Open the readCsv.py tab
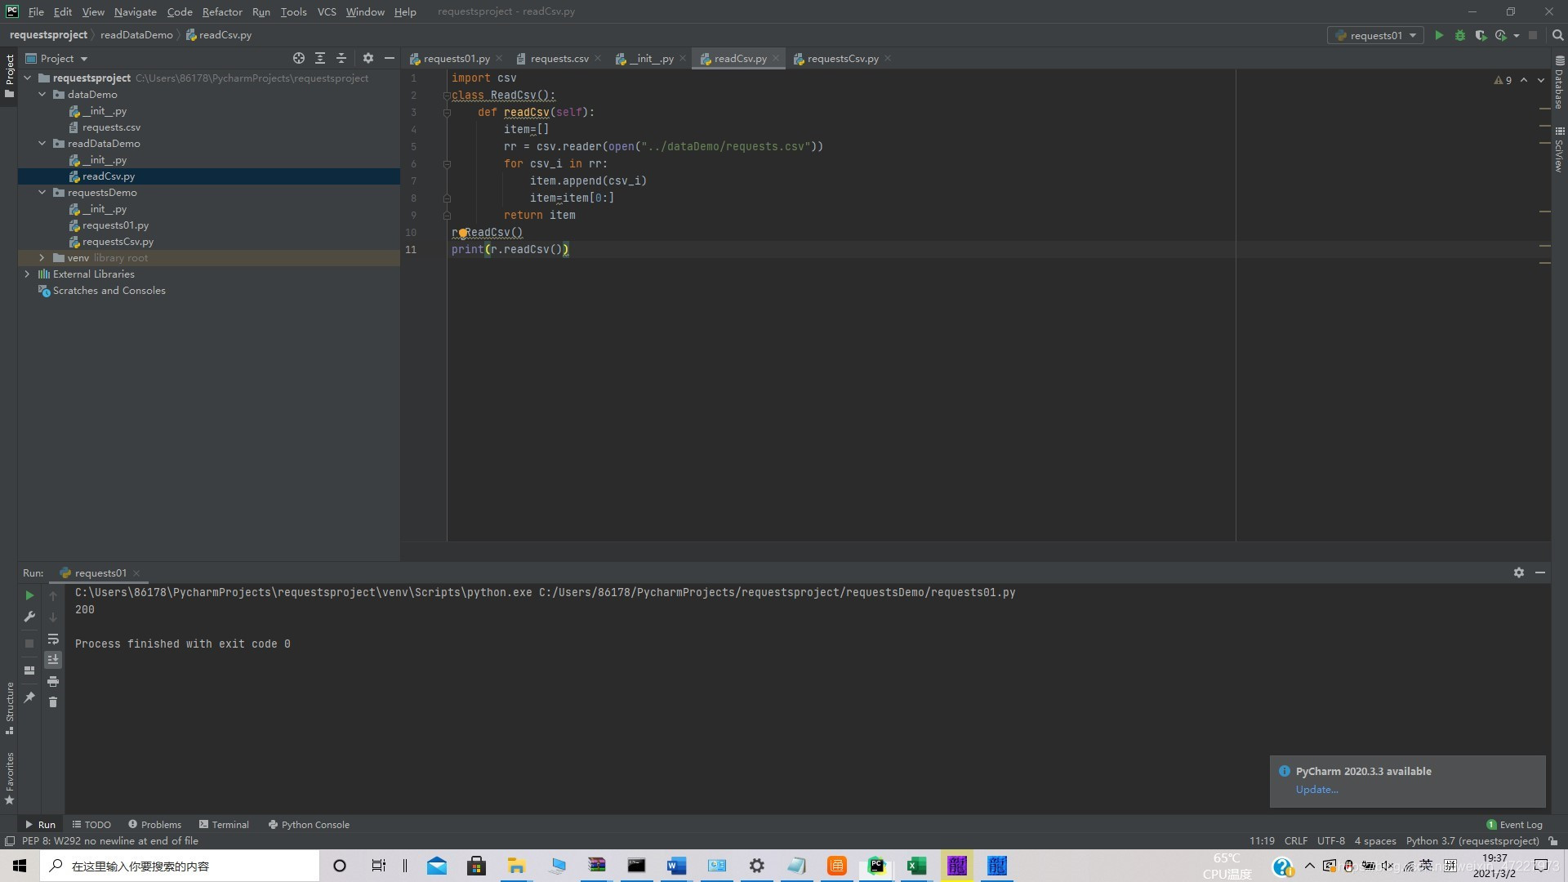 [741, 58]
